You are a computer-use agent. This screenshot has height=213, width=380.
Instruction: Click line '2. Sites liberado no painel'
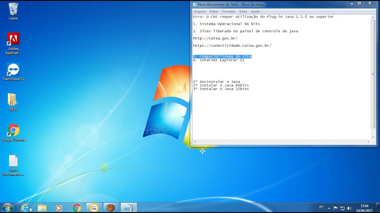click(246, 31)
